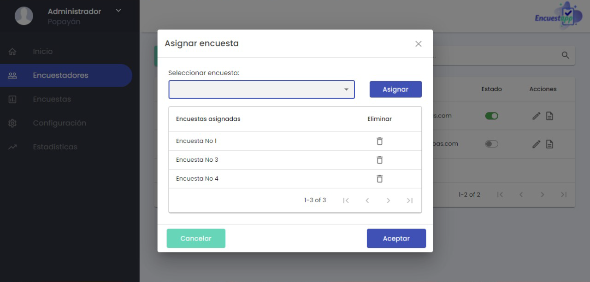Open Configuración from the sidebar
The width and height of the screenshot is (590, 282).
point(59,123)
